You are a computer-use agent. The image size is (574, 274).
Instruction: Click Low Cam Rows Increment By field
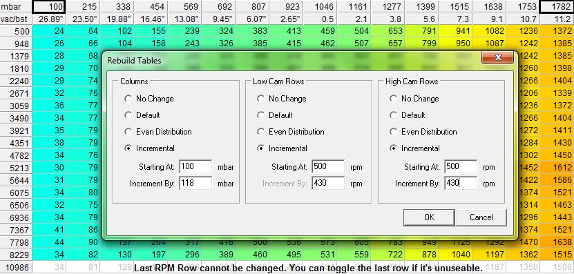[328, 184]
